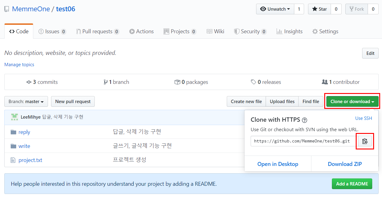Open the Issues tab
Image resolution: width=382 pixels, height=201 pixels.
52,31
